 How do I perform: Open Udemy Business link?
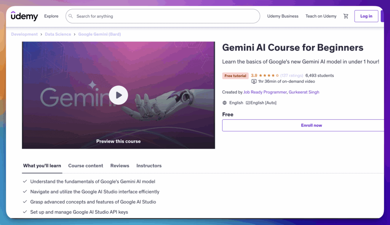tap(283, 16)
